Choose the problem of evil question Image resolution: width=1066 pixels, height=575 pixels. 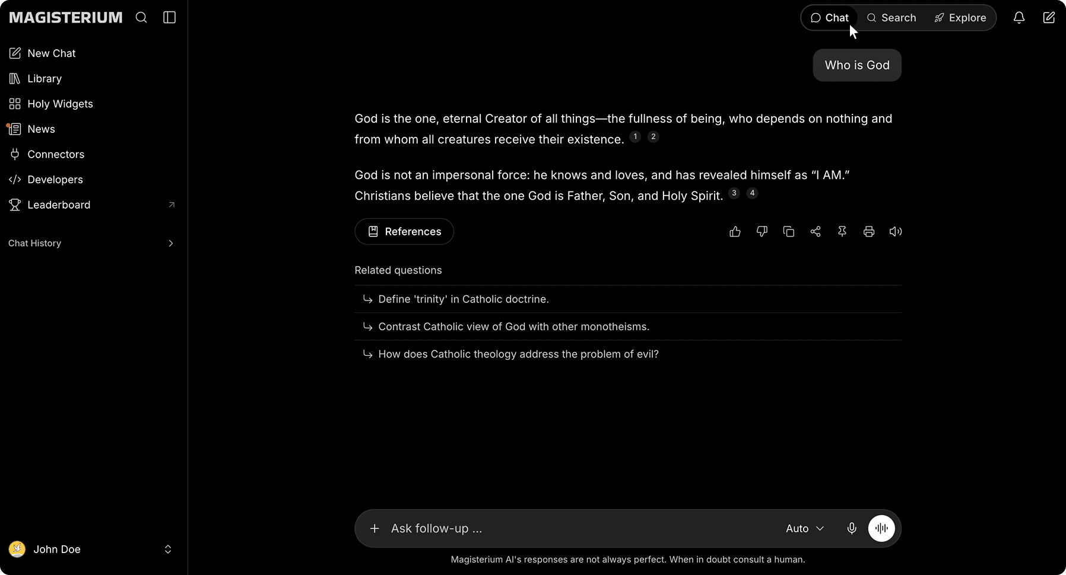pyautogui.click(x=628, y=354)
